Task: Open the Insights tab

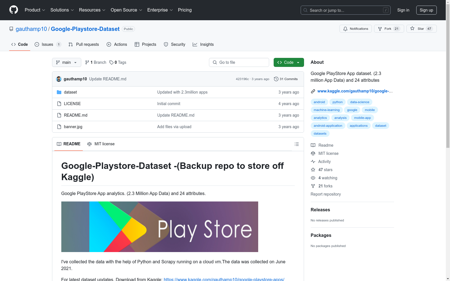Action: pos(203,44)
